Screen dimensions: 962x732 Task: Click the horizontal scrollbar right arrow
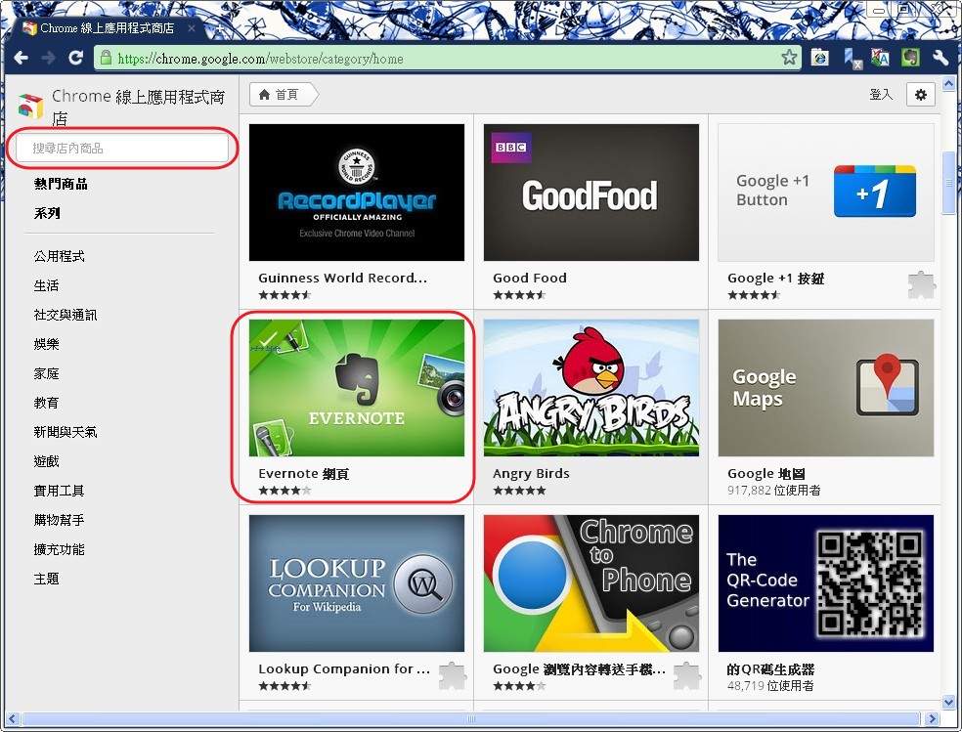click(932, 718)
